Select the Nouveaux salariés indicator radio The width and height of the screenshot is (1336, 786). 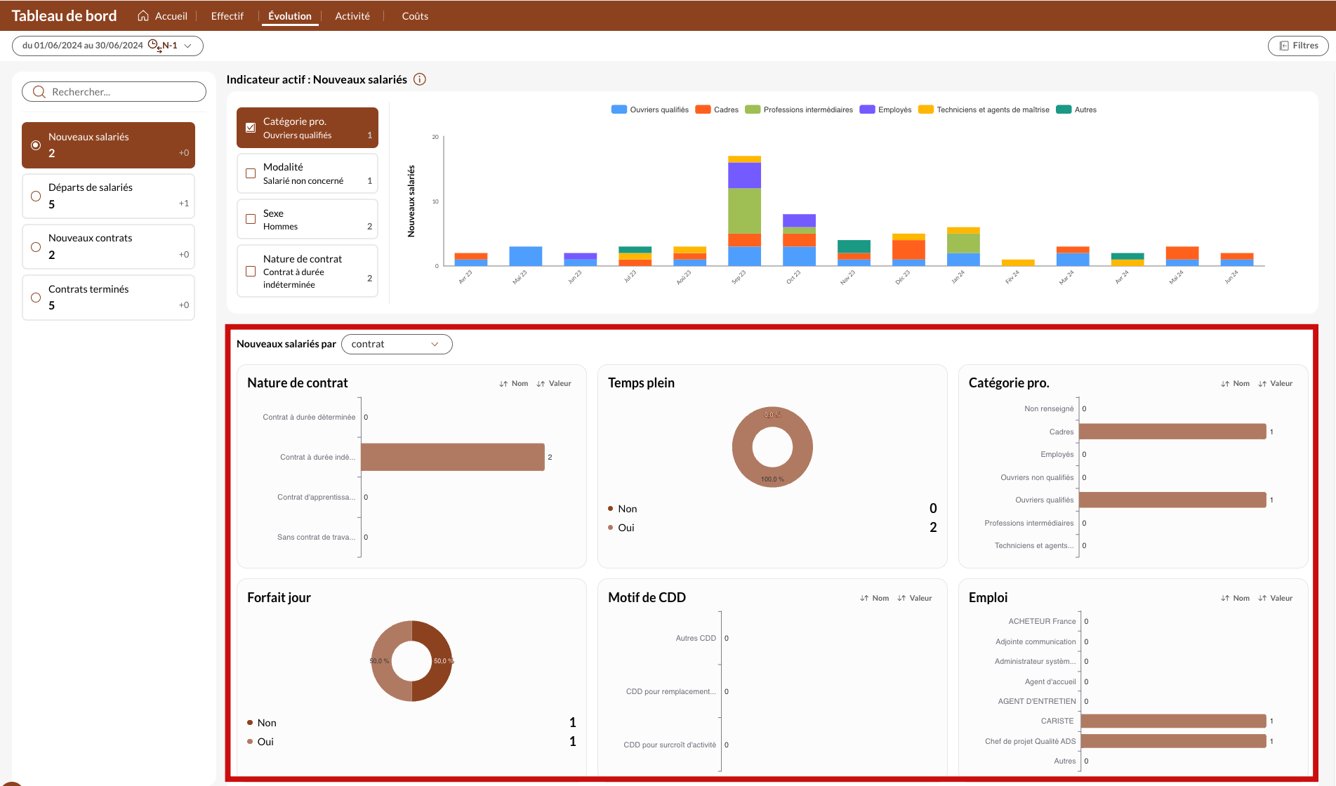[36, 145]
